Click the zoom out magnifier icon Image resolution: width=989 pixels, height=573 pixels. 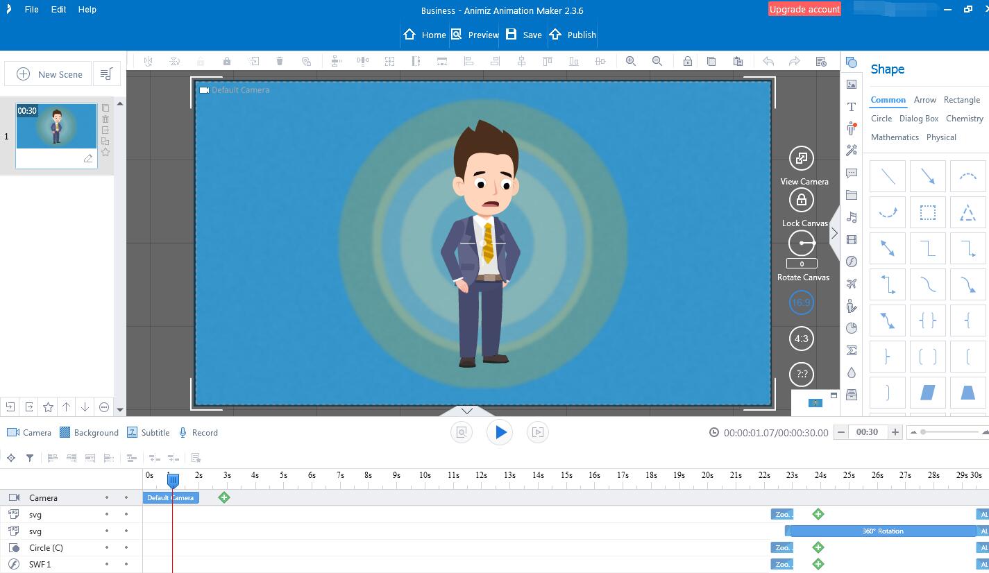click(657, 61)
